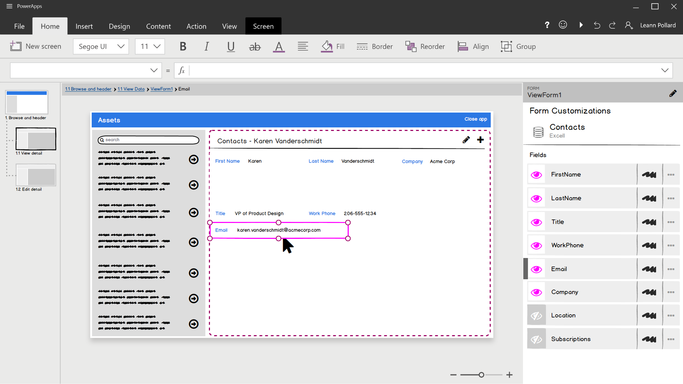Click the New screen button
683x384 pixels.
coord(36,46)
